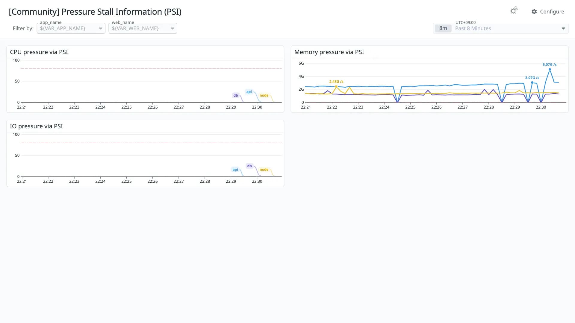Select the Past 8 Minutes text
Viewport: 575px width, 323px height.
click(x=473, y=28)
